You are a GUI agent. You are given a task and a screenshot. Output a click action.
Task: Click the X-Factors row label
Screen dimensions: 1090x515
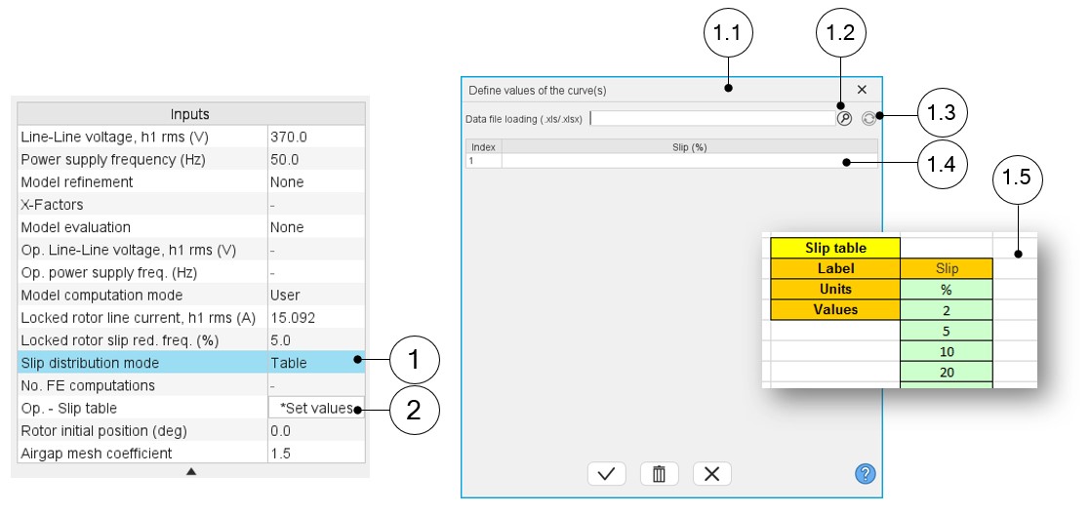click(x=52, y=204)
